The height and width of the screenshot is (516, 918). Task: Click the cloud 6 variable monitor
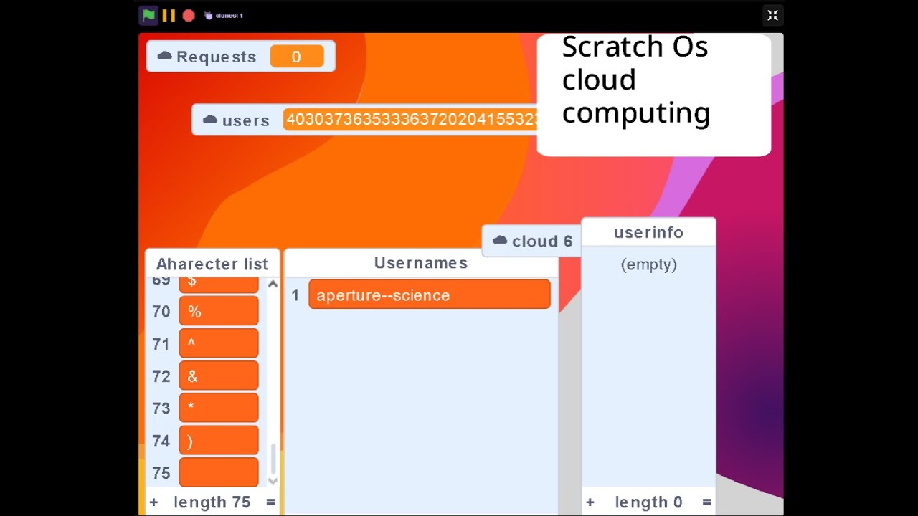tap(531, 241)
